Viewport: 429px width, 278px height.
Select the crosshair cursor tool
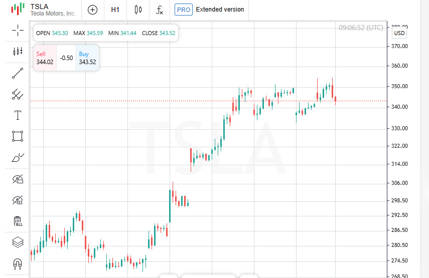coord(18,30)
